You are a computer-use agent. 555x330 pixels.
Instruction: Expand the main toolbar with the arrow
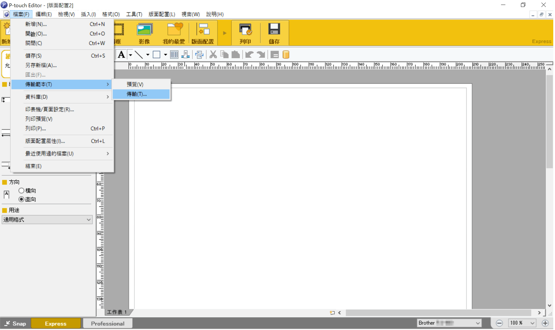tap(225, 33)
